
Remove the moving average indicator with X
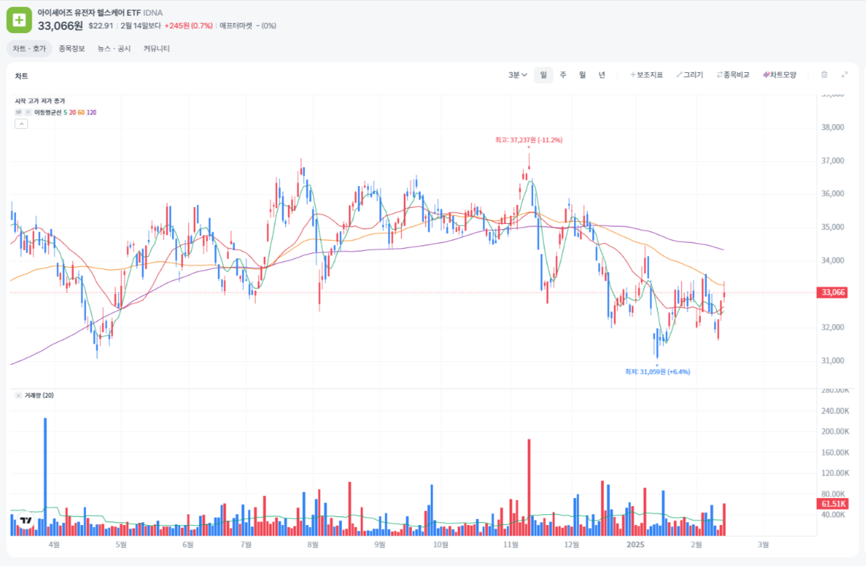click(x=28, y=112)
